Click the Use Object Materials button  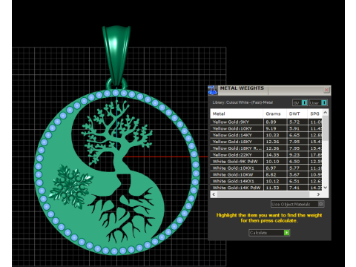(x=297, y=204)
